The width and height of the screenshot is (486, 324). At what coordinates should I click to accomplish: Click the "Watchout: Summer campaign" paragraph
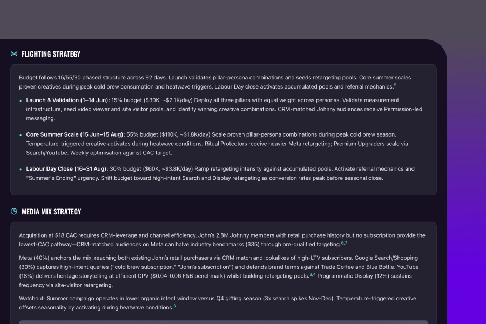click(216, 303)
